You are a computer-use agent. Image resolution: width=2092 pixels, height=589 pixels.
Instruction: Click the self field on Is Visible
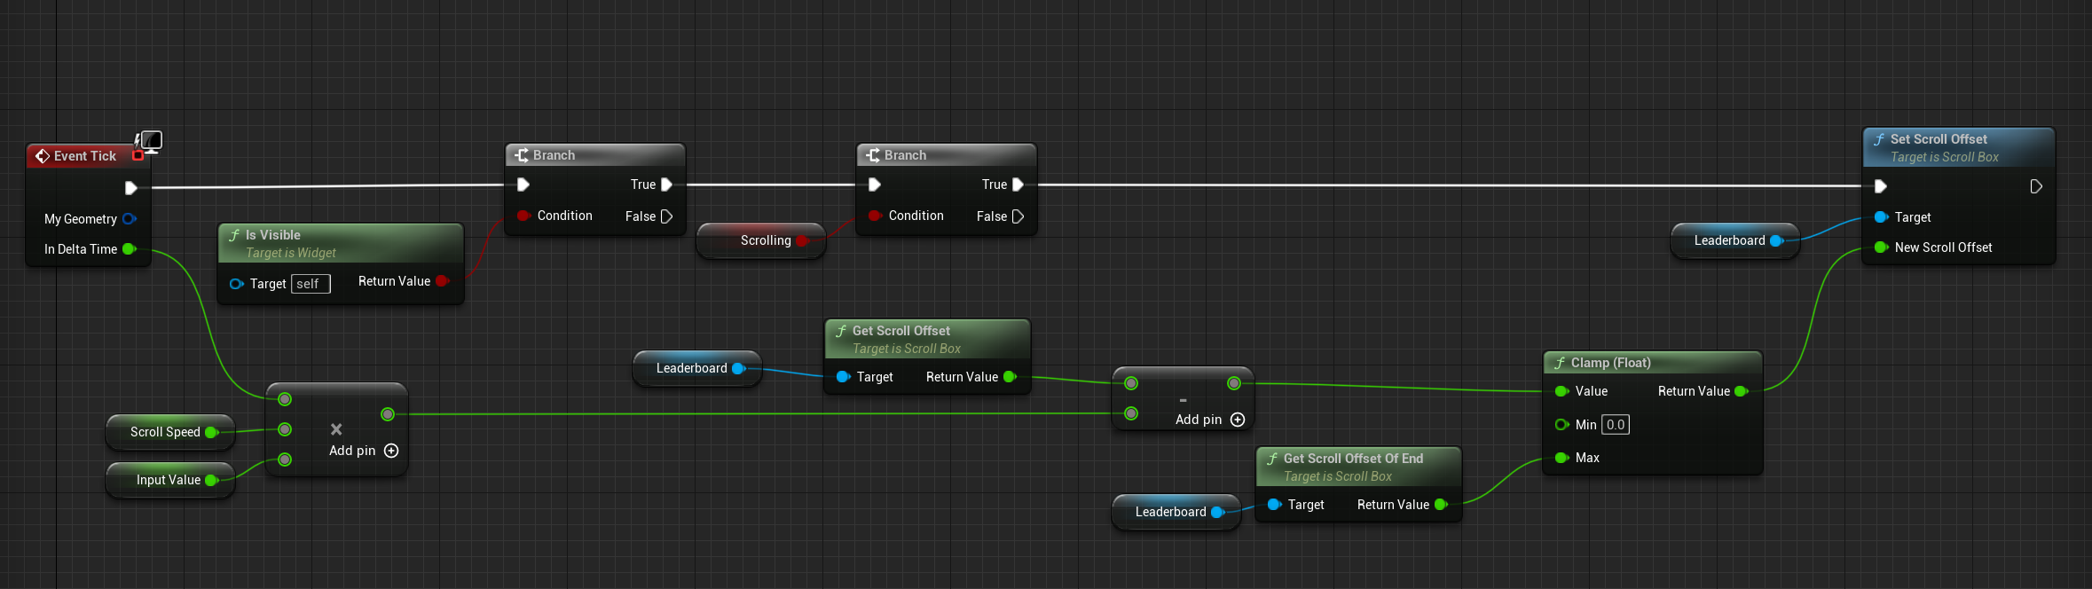311,284
